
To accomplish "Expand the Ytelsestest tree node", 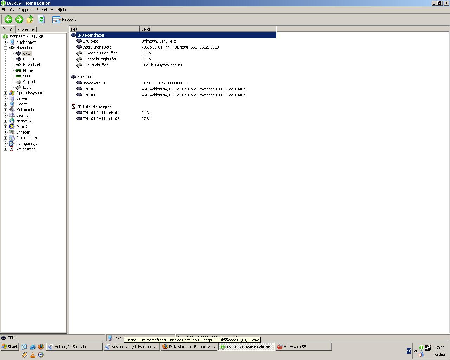I will pyautogui.click(x=5, y=149).
